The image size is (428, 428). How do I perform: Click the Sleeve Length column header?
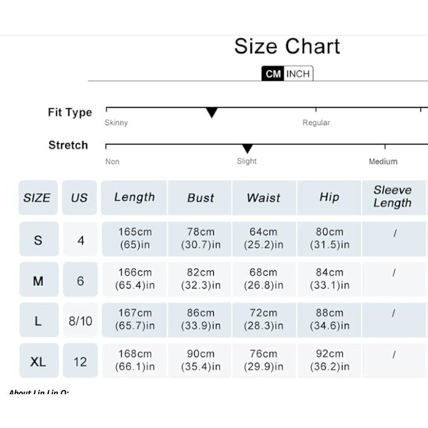click(x=393, y=197)
